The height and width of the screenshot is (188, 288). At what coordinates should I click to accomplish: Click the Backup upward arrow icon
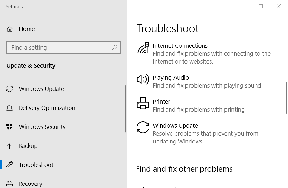pyautogui.click(x=9, y=146)
